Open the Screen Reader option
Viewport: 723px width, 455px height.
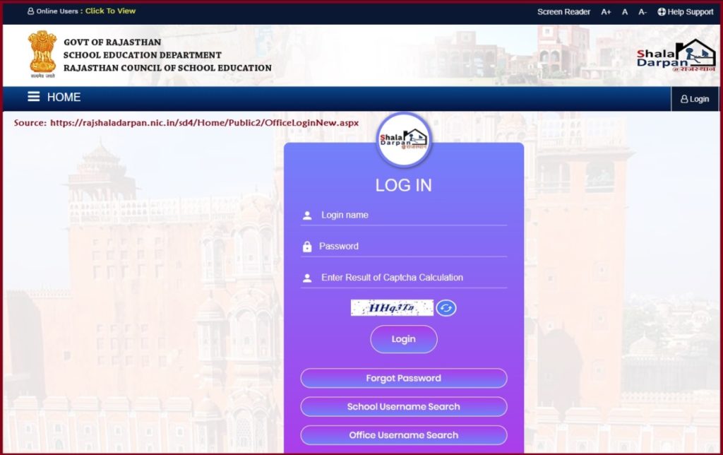pyautogui.click(x=563, y=11)
